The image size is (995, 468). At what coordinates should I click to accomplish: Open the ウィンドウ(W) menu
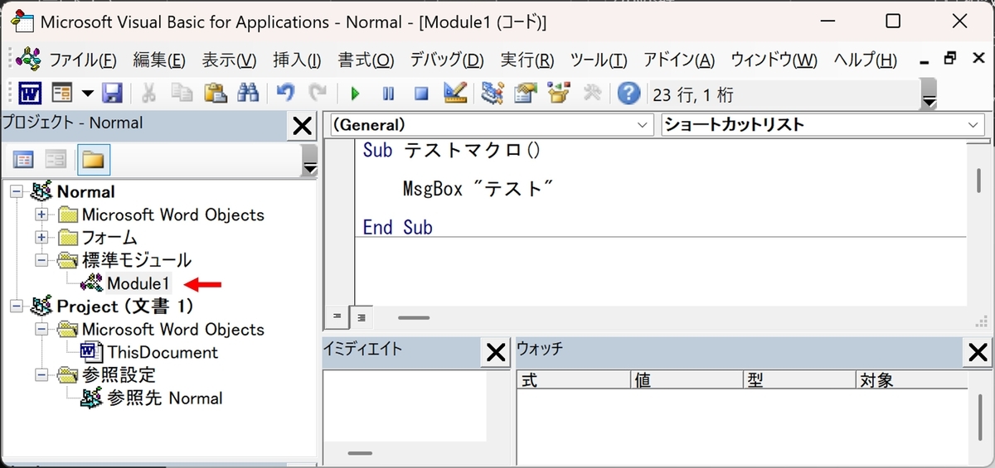(x=774, y=60)
